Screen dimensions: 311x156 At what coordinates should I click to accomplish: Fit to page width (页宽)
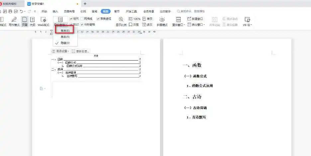click(134, 25)
